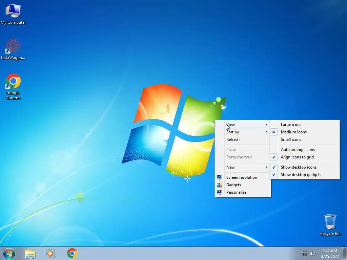This screenshot has width=347, height=260.
Task: Launch Windows Media Player from taskbar
Action: click(x=51, y=254)
